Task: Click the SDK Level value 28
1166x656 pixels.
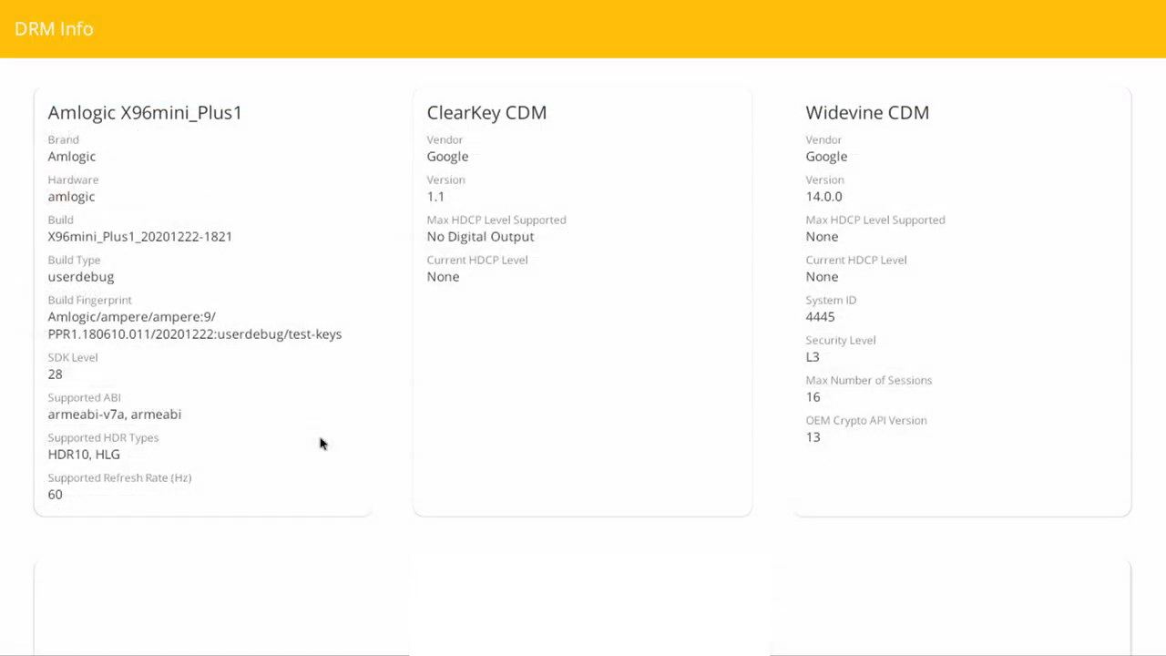Action: tap(56, 374)
